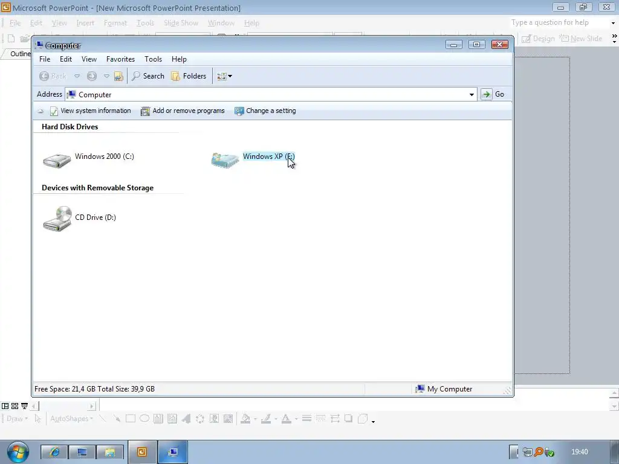This screenshot has width=619, height=464.
Task: Apply Line Color in PowerPoint drawing toolbar
Action: (x=266, y=419)
